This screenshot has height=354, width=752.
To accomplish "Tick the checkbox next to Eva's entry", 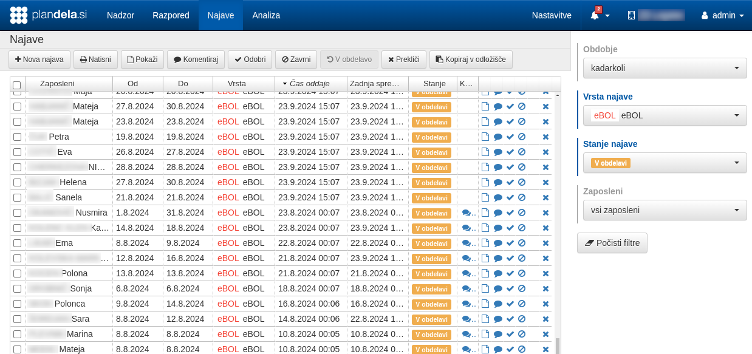I will [17, 152].
